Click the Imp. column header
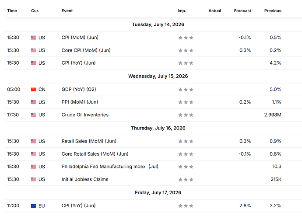This screenshot has width=302, height=216. [x=182, y=11]
